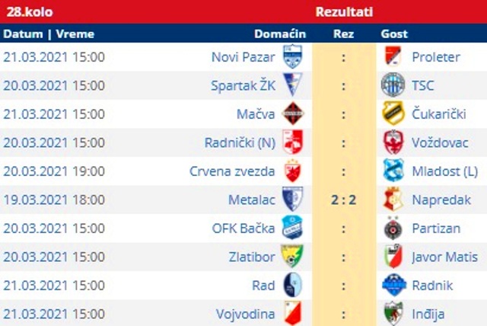Select the 2 : 2 Metalac result
Viewport: 487px width, 326px height.
coord(343,200)
